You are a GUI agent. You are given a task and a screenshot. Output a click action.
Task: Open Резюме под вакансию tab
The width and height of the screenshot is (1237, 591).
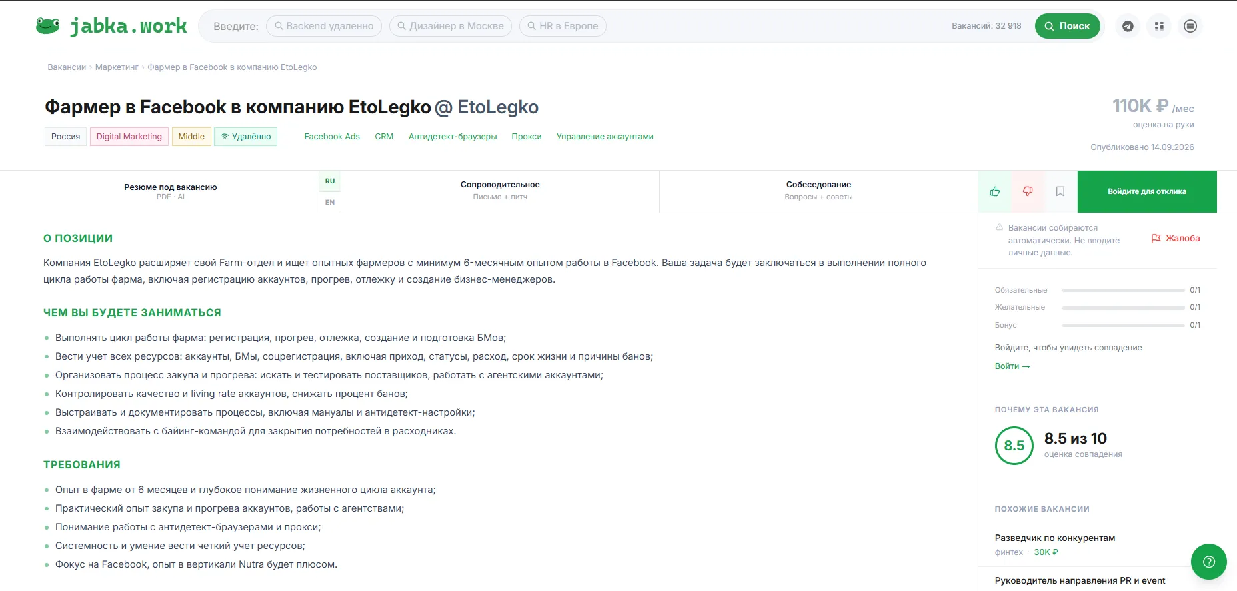(x=171, y=191)
